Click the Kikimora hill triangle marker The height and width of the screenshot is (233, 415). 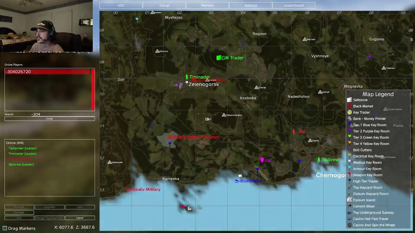point(157,51)
